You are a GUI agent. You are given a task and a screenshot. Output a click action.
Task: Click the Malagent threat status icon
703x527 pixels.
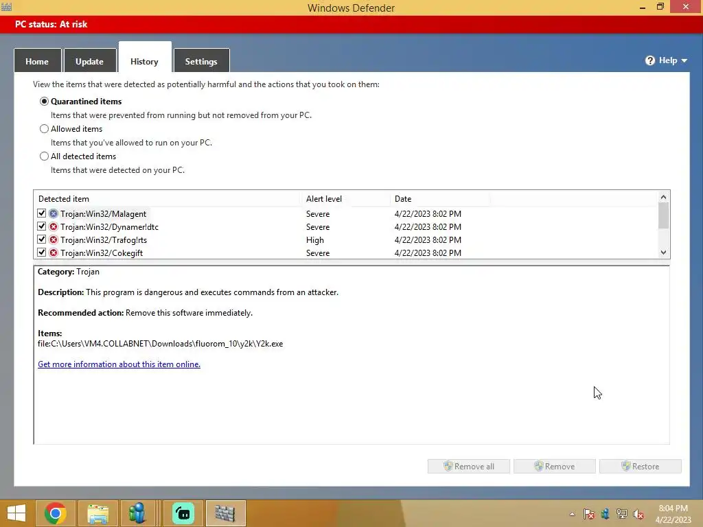click(54, 214)
